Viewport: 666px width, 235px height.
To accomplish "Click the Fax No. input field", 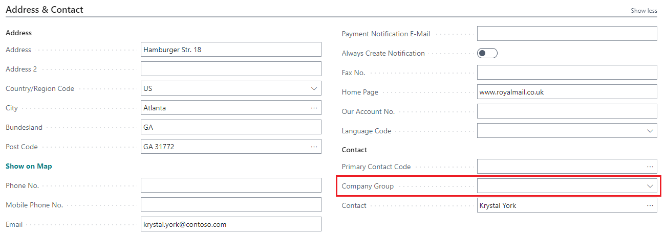I will click(x=567, y=73).
